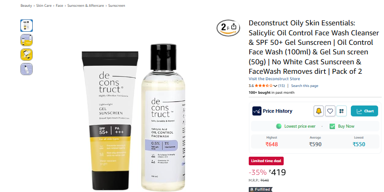Image resolution: width=384 pixels, height=192 pixels.
Task: Add to wishlist with heart icon
Action: 330,111
